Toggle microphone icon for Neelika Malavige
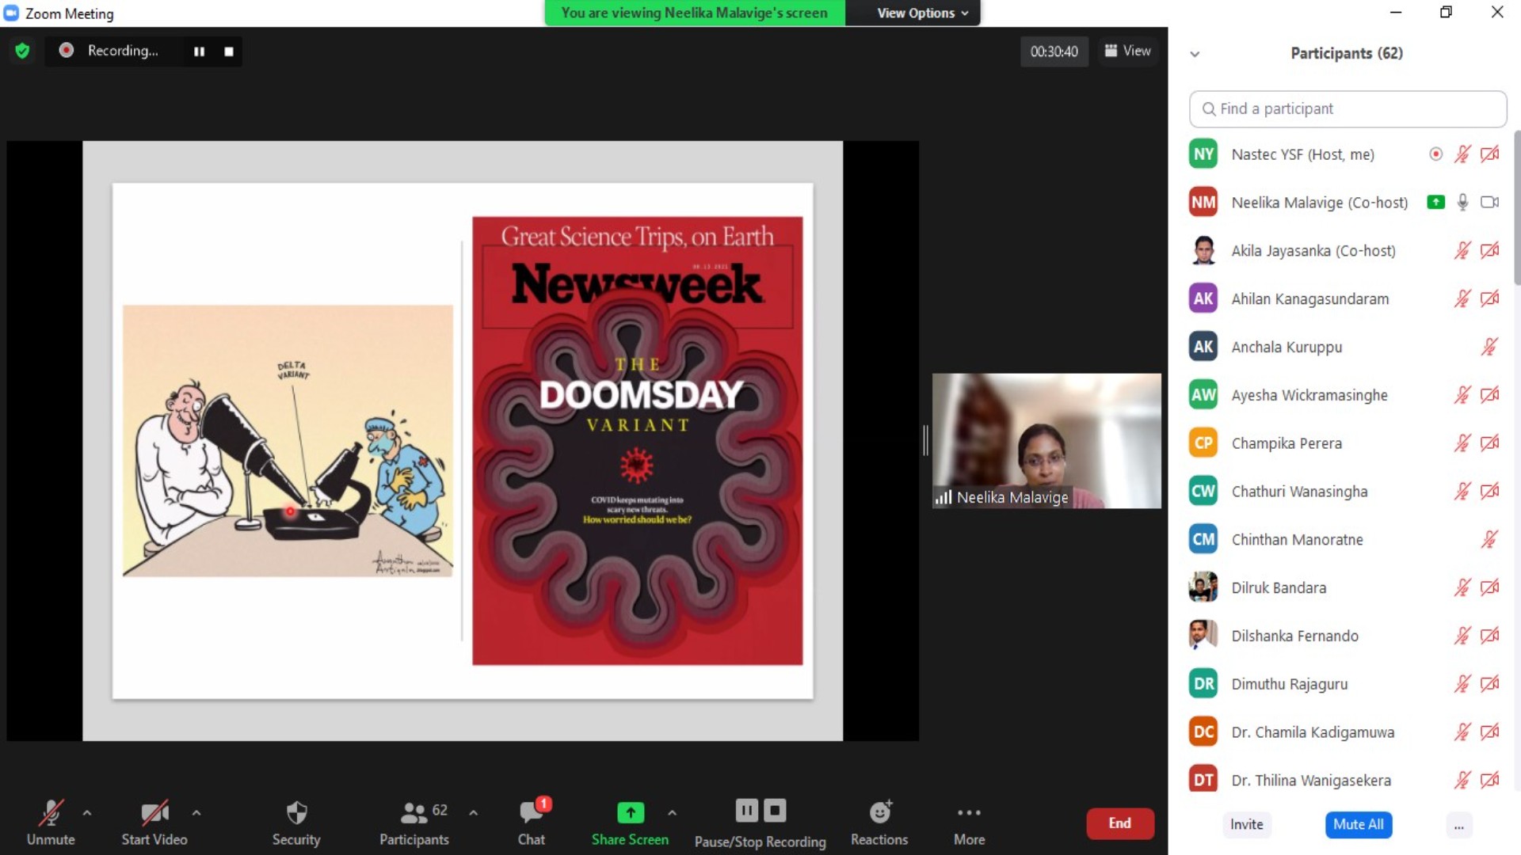 (x=1462, y=203)
